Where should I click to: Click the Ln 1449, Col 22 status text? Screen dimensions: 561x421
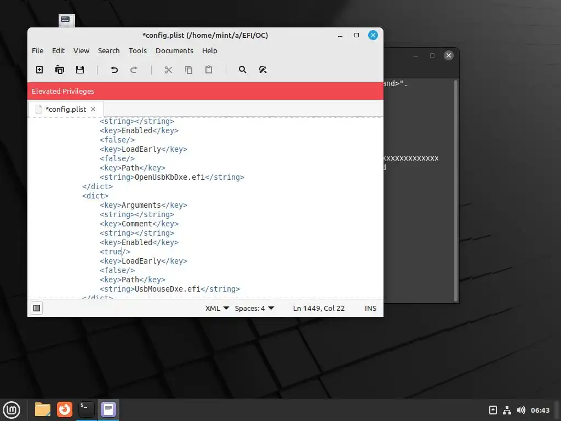coord(319,308)
